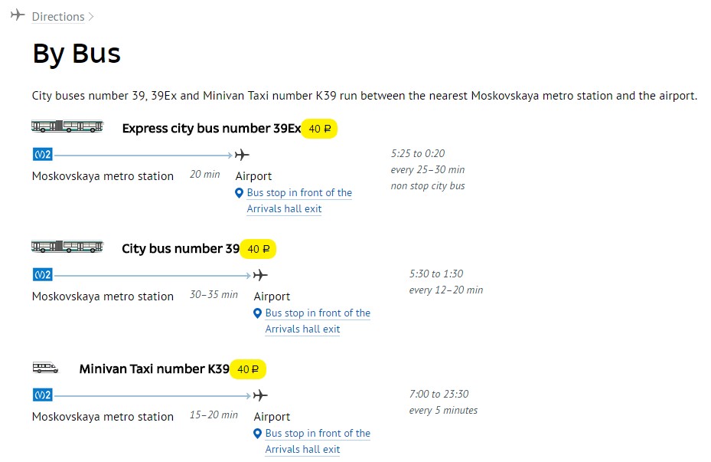Click the map pin under bus 39 Airport
This screenshot has height=462, width=711.
click(x=258, y=313)
